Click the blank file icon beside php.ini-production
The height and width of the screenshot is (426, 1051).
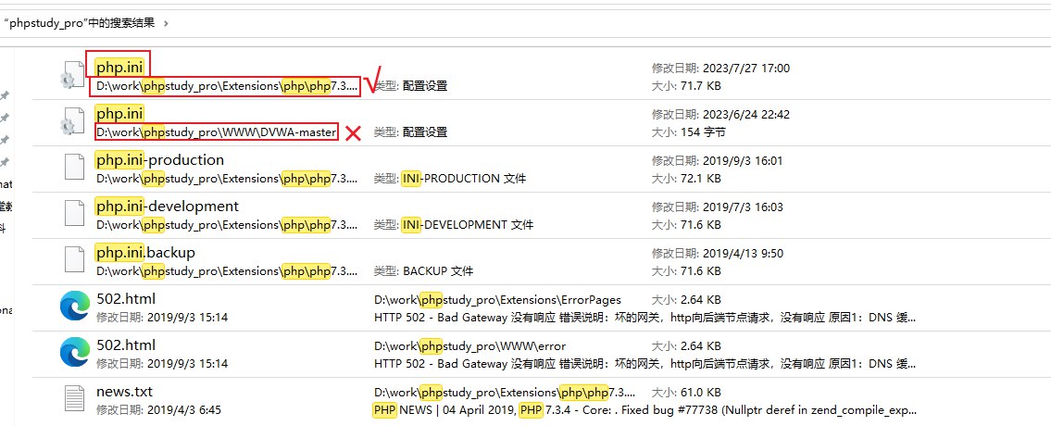[74, 169]
